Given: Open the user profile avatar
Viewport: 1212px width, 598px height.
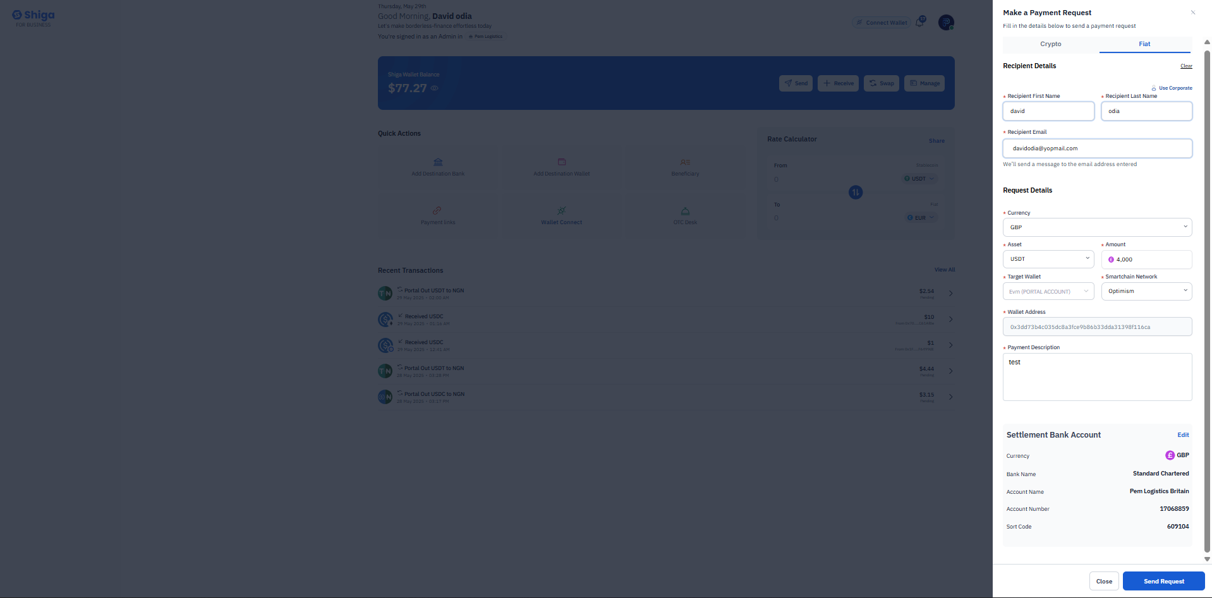Looking at the screenshot, I should [x=946, y=23].
